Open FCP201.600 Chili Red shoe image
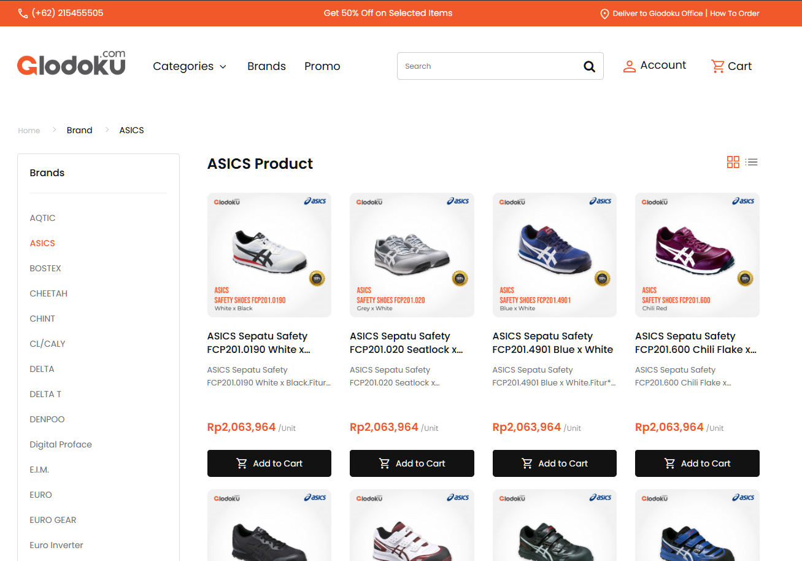 (697, 255)
